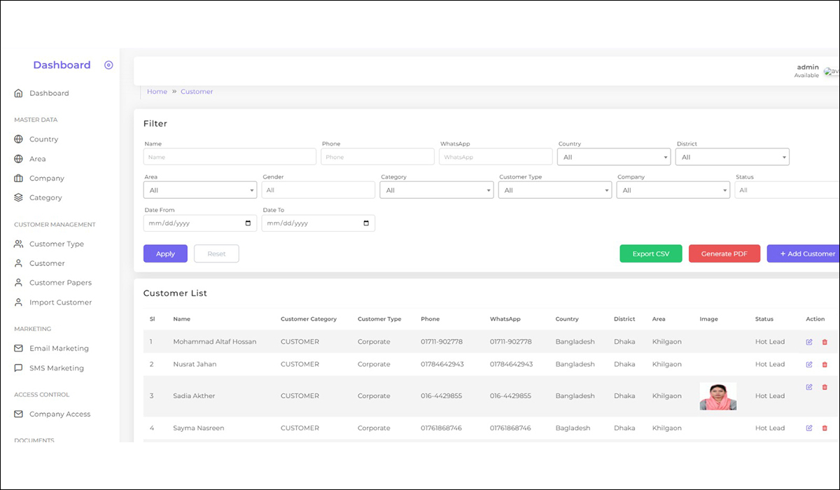Viewport: 840px width, 490px height.
Task: Expand the Country filter dropdown
Action: tap(613, 157)
